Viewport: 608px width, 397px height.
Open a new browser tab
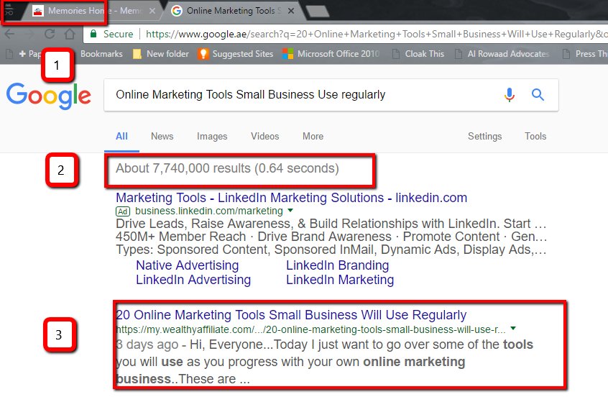point(318,12)
